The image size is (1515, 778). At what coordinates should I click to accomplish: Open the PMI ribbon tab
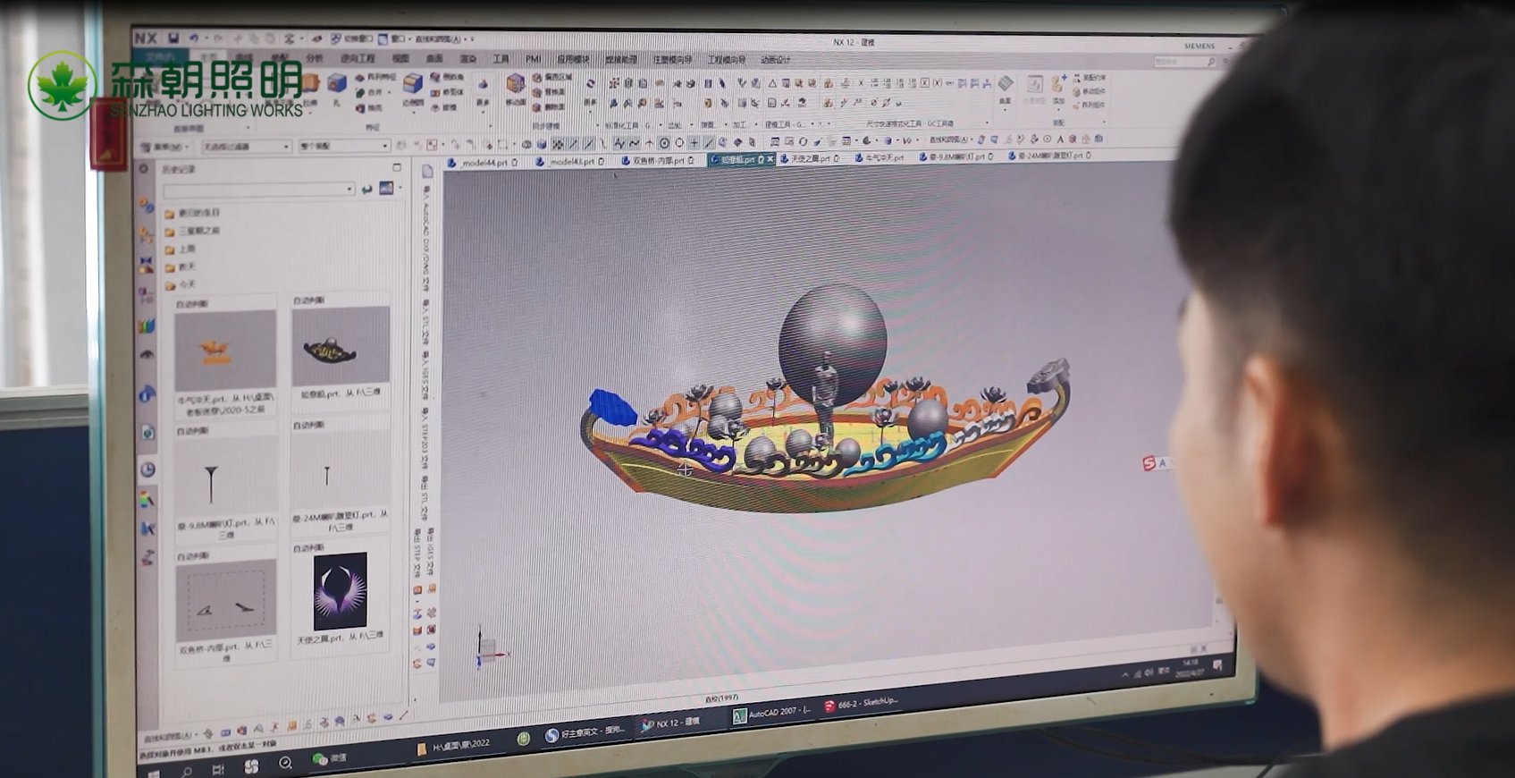(x=533, y=59)
